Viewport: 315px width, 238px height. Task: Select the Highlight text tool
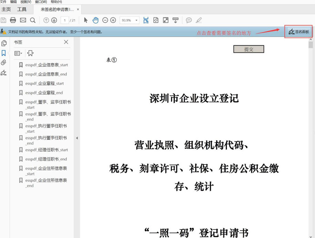point(198,20)
